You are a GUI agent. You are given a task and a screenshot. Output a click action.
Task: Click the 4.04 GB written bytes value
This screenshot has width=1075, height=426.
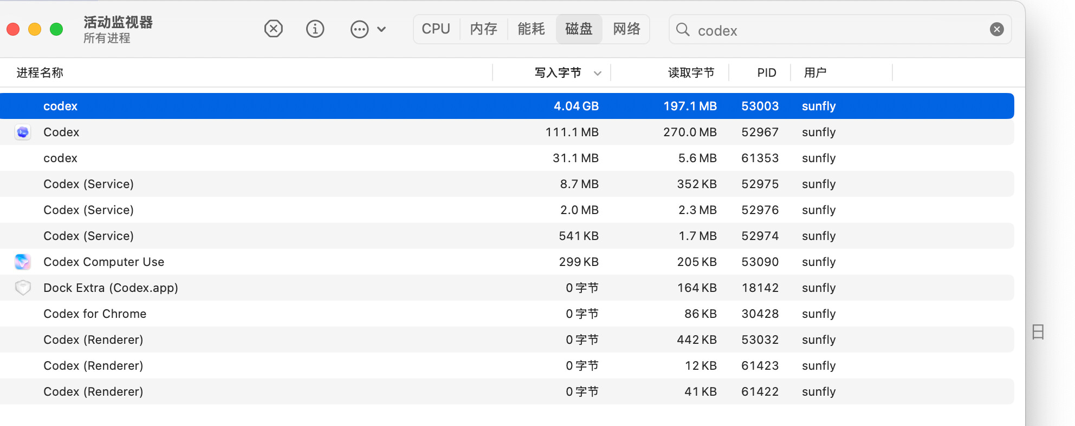click(576, 106)
